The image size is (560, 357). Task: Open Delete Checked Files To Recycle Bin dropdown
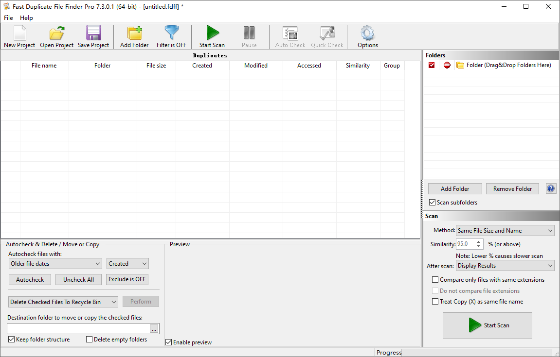[63, 302]
